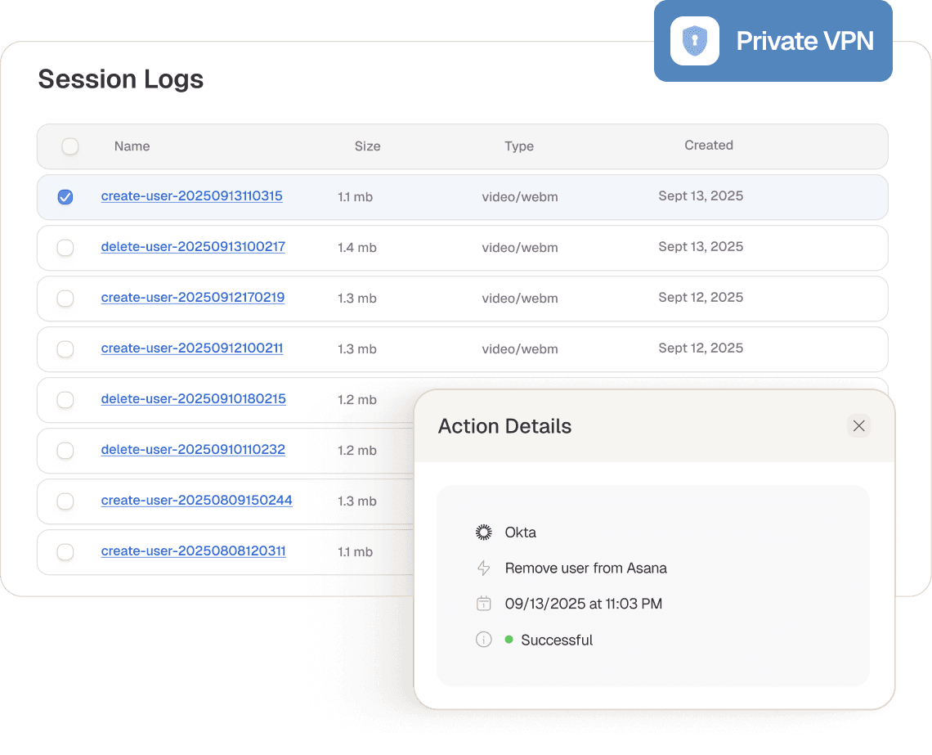932x755 pixels.
Task: Click the keyhole symbol inside the shield badge
Action: coord(693,40)
